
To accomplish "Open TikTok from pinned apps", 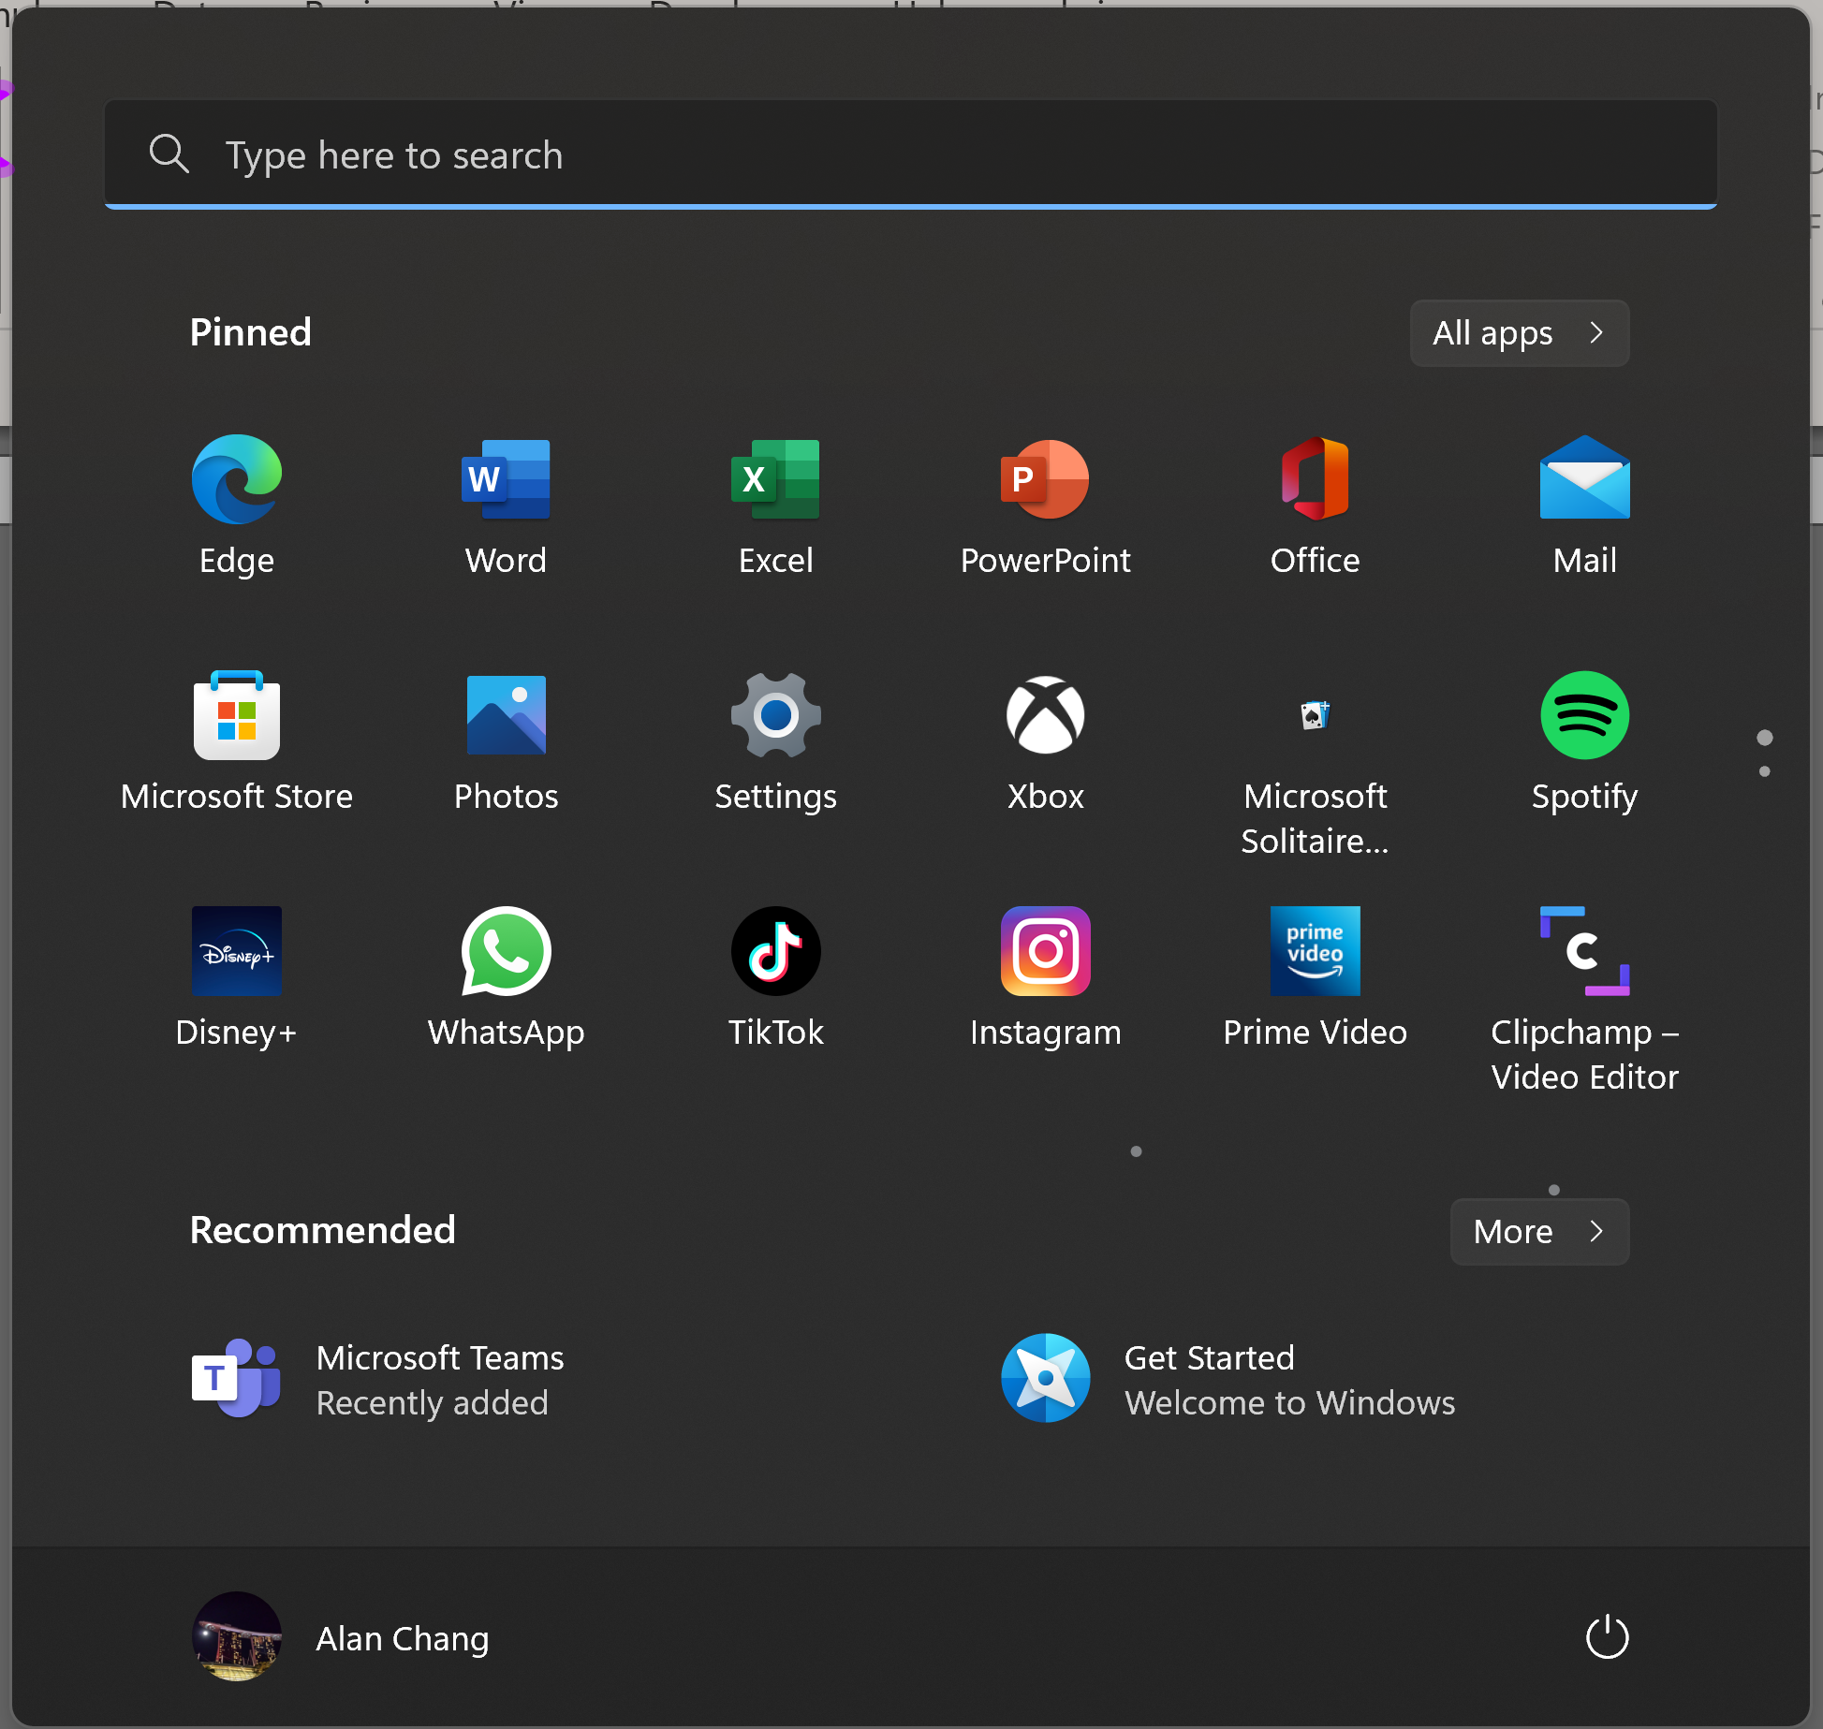I will coord(775,951).
